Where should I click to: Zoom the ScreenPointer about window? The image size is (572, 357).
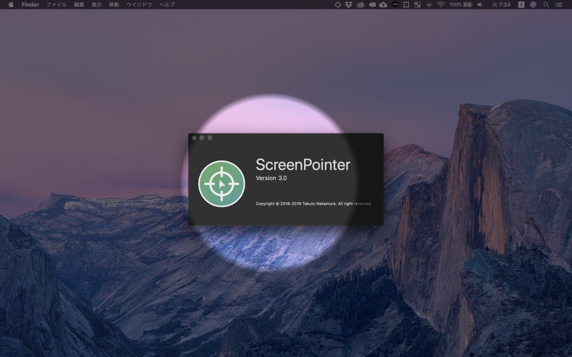click(x=209, y=138)
